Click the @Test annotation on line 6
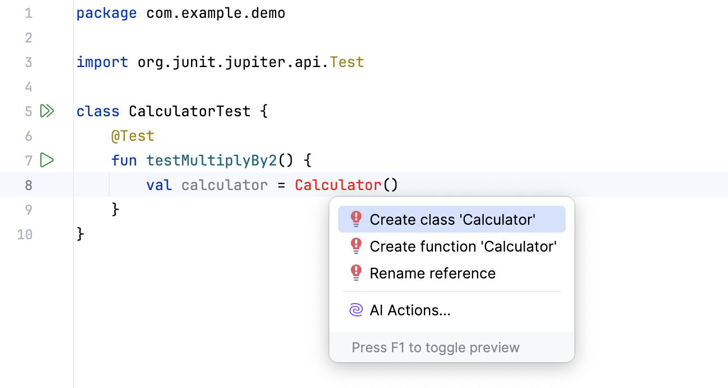Viewport: 728px width, 388px height. tap(133, 136)
